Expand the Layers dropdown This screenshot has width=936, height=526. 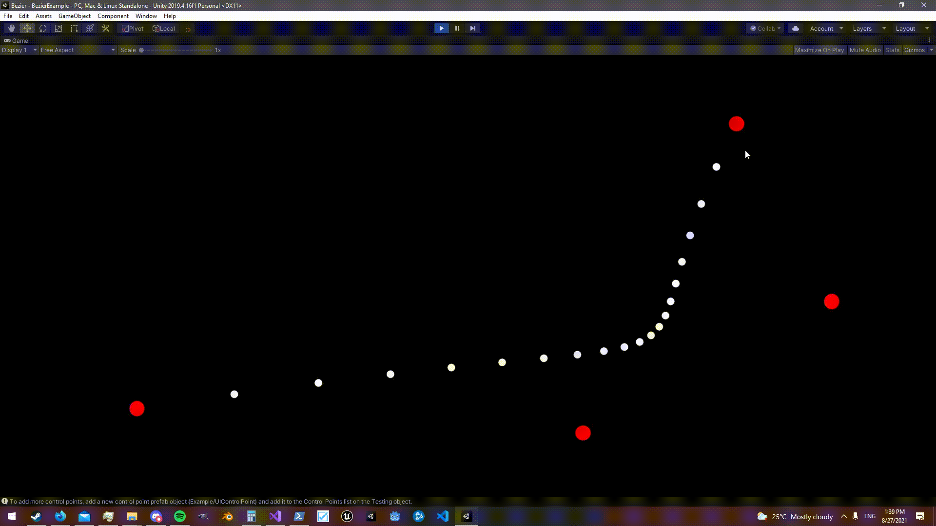[x=869, y=28]
